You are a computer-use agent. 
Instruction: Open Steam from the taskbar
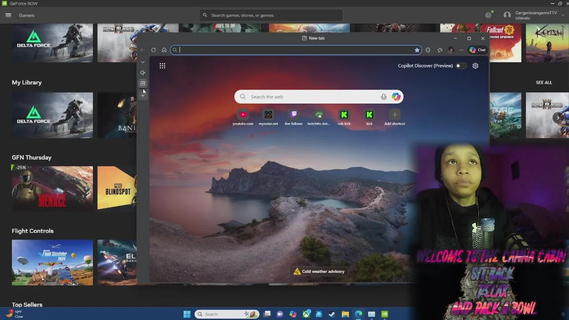pos(332,314)
